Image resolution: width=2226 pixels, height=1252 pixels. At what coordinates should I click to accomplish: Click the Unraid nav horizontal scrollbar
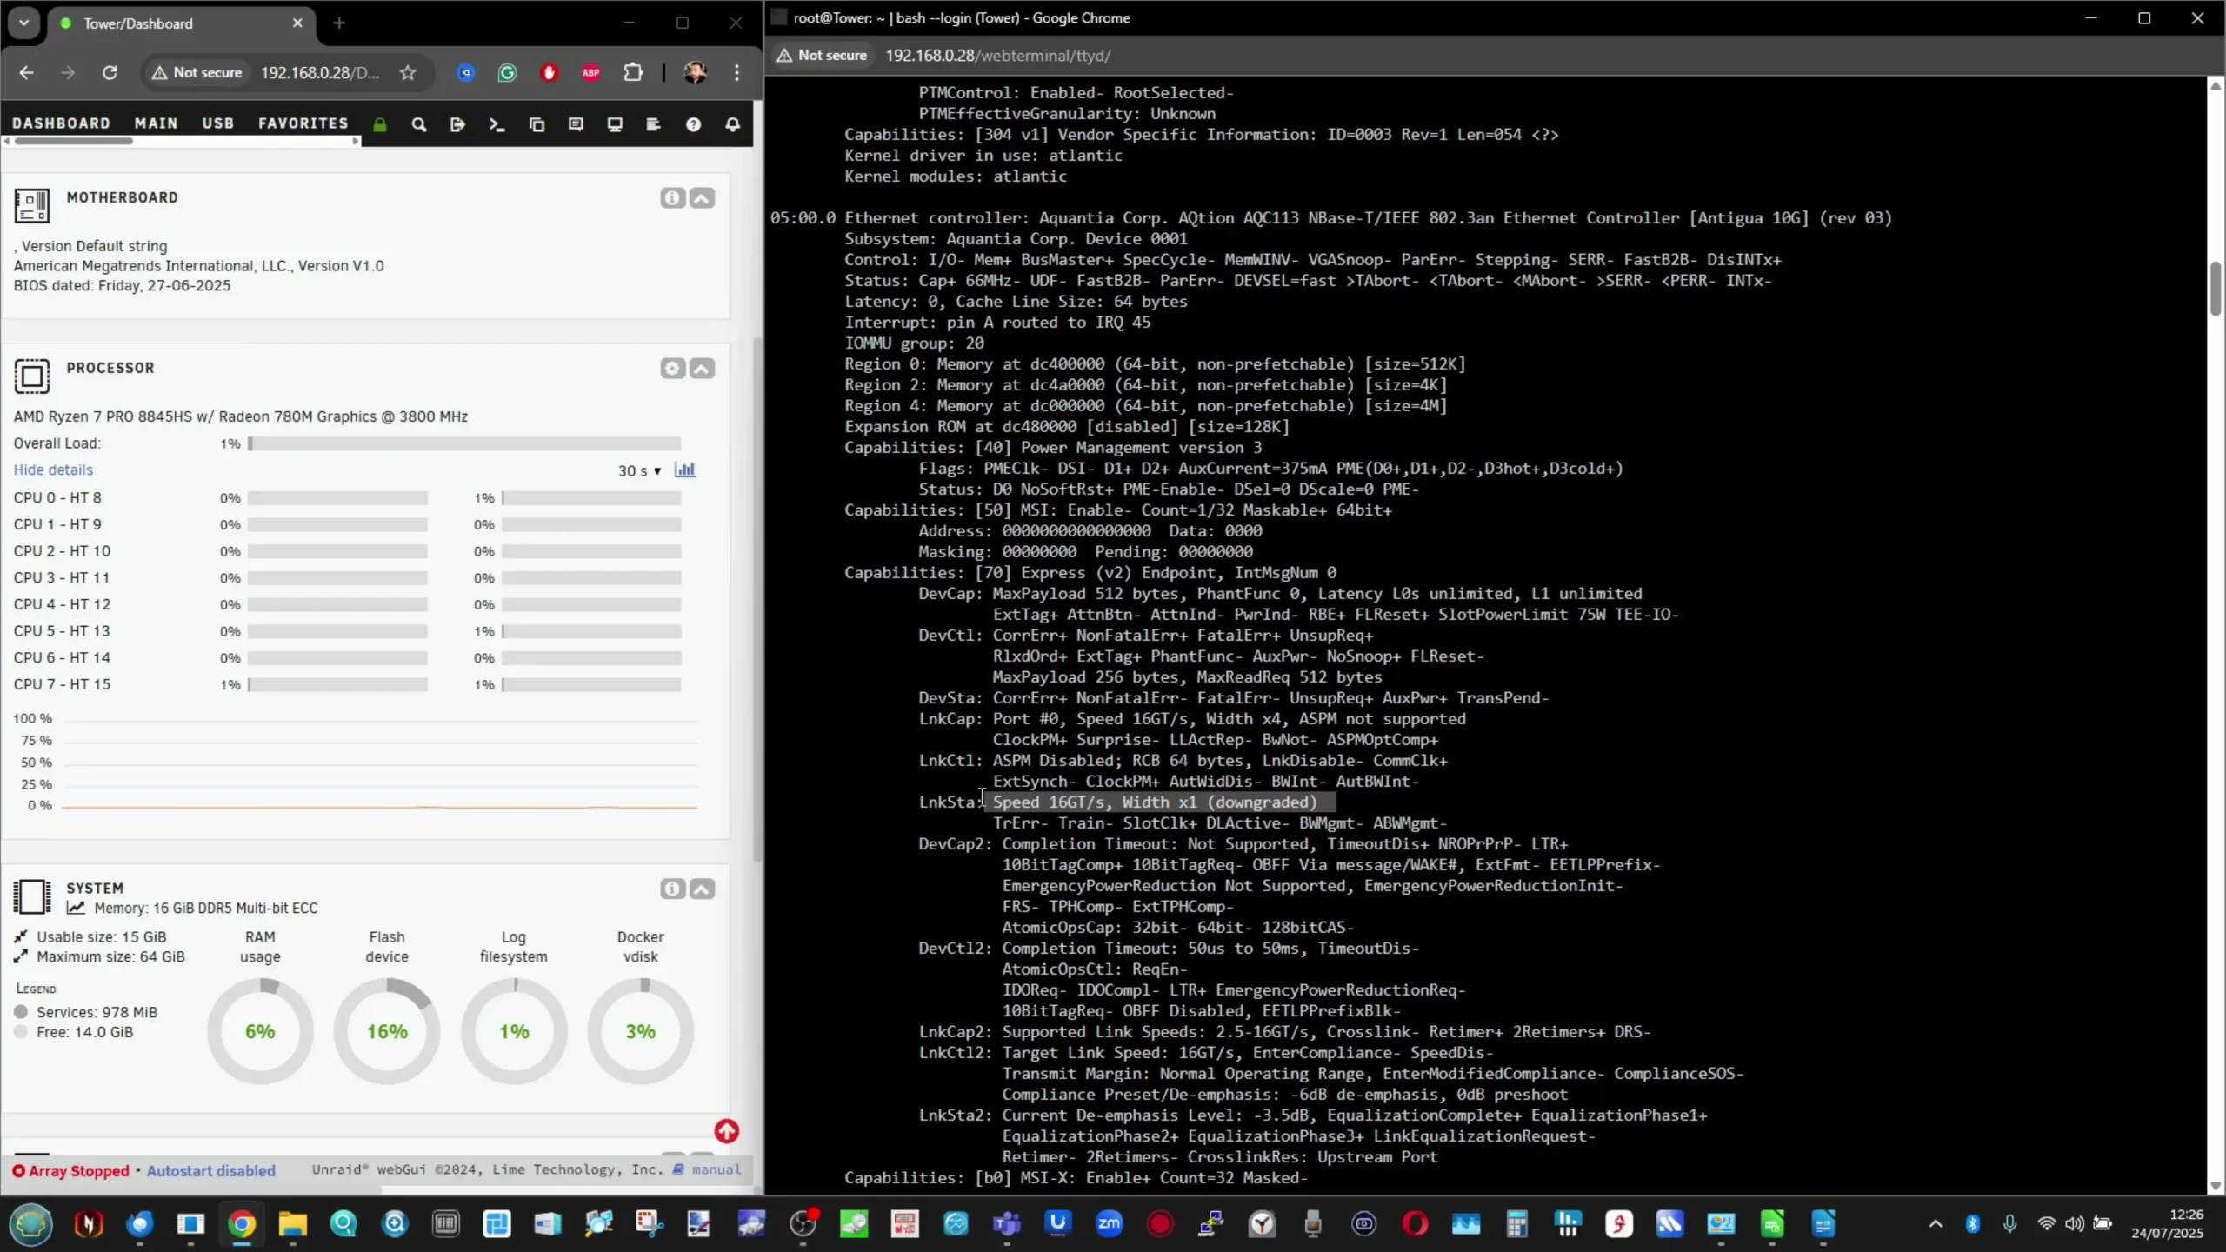74,141
